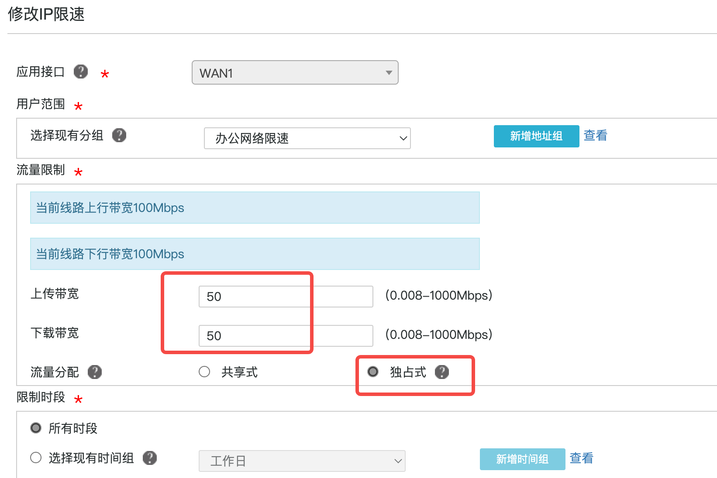Click the 当前线路上行带宽100Mbps info banner
Image resolution: width=717 pixels, height=478 pixels.
tap(255, 208)
